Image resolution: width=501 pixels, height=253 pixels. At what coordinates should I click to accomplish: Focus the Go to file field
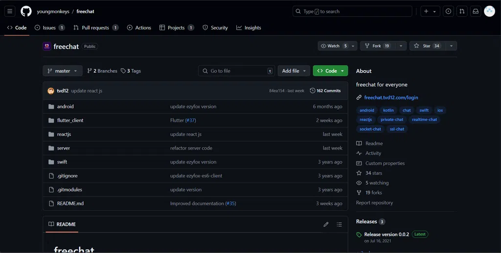click(x=236, y=71)
